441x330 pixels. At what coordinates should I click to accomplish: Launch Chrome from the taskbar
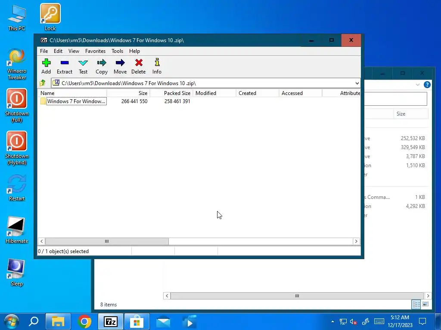click(84, 321)
